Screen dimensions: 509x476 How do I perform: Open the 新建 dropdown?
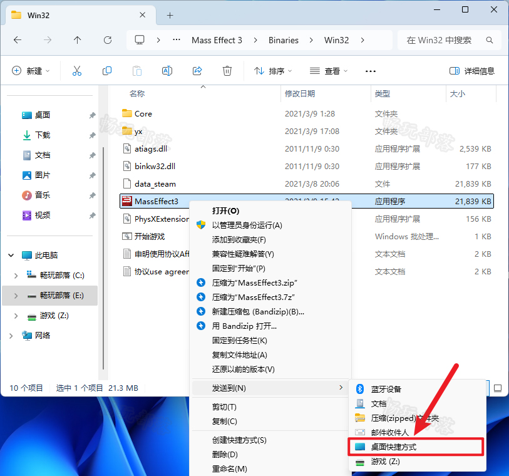31,71
